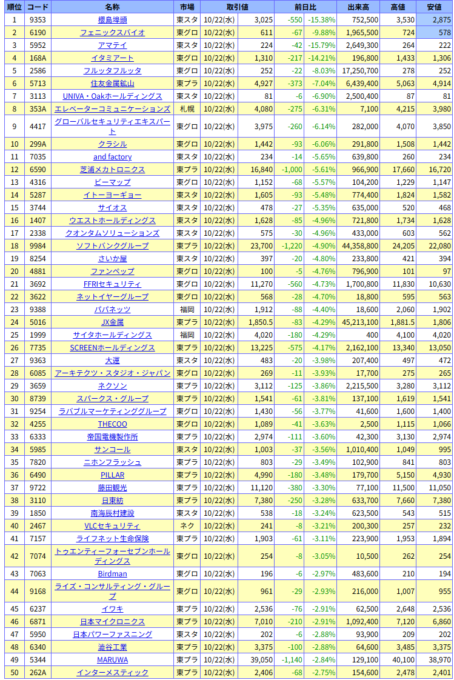Select the highlighted 安値 cell 2,875

(435, 20)
